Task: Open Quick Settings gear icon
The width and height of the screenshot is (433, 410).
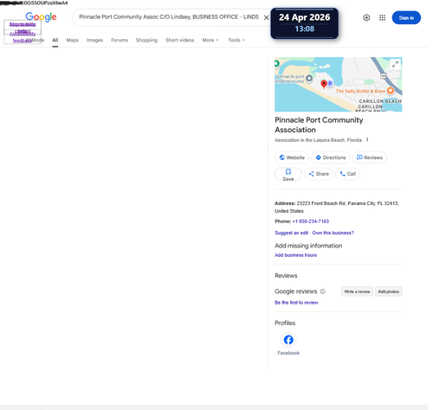Action: coord(366,17)
